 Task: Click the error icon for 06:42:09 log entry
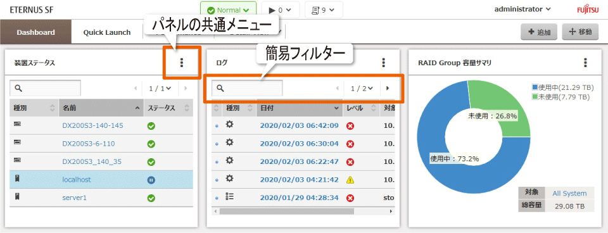point(350,126)
